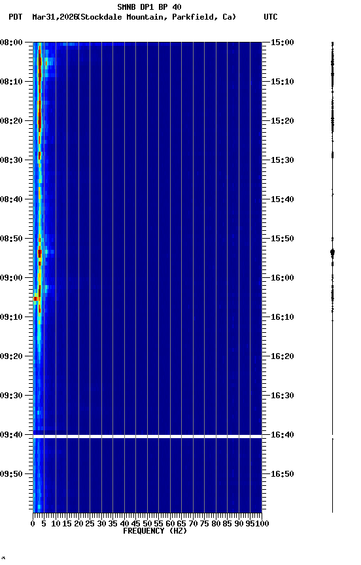Click the 0 Hz axis tick label
361x565 pixels.
(x=33, y=524)
